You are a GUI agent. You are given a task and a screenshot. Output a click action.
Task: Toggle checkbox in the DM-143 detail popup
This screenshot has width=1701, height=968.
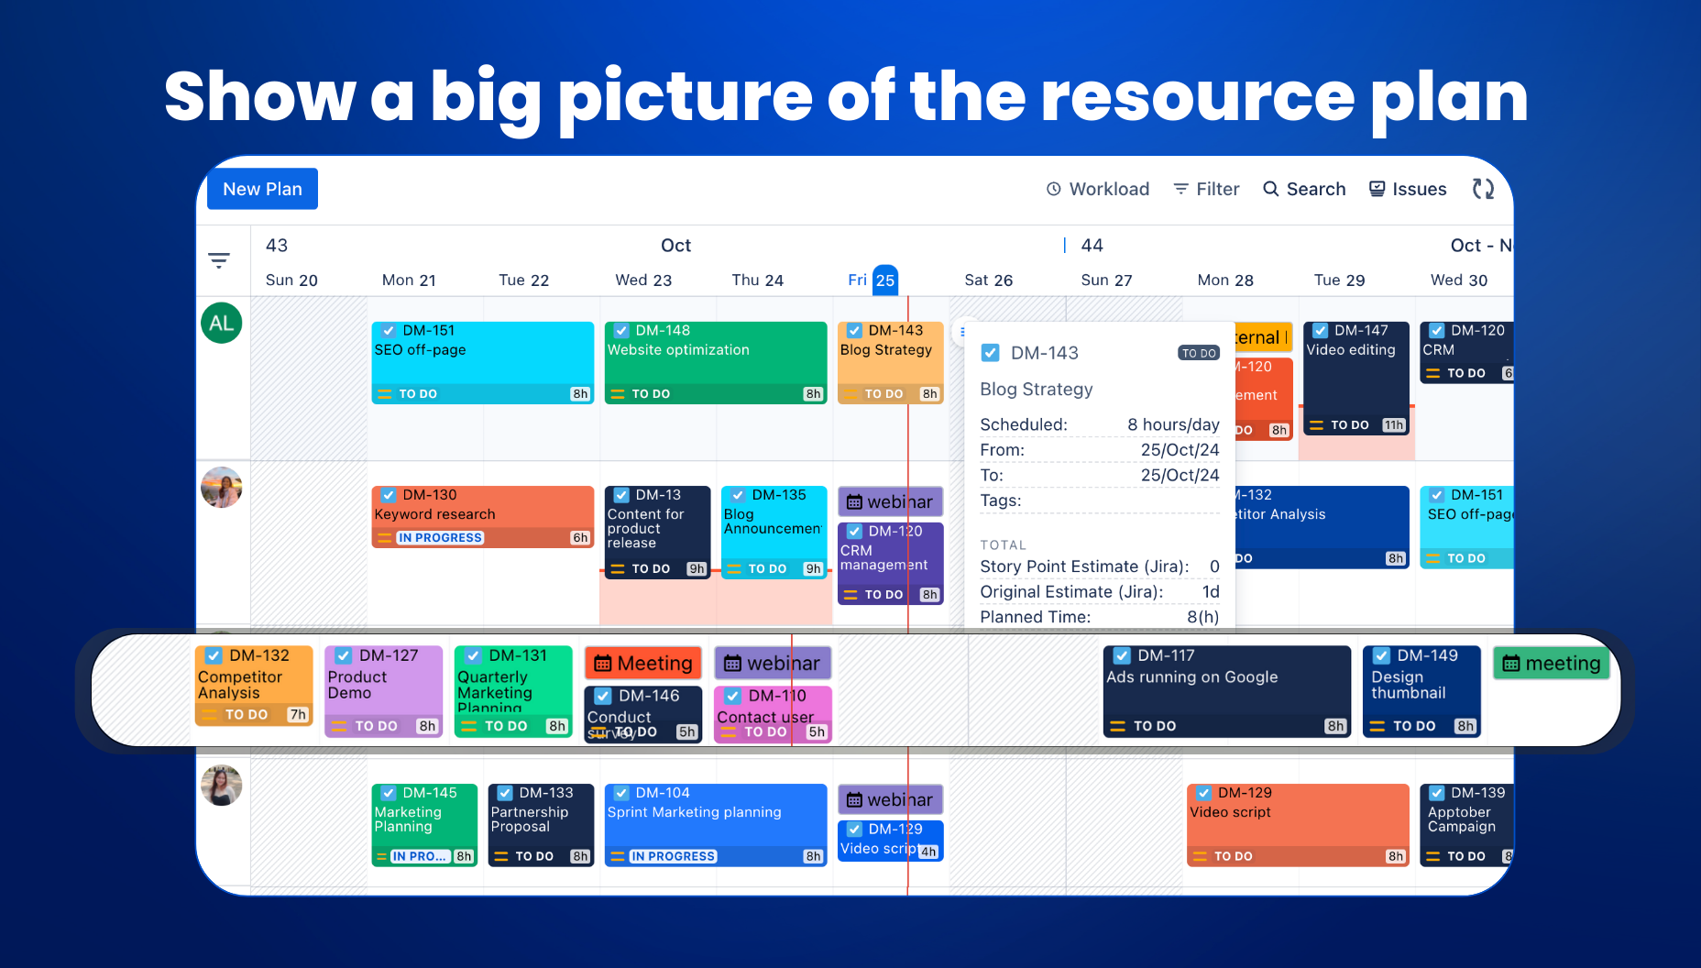991,353
